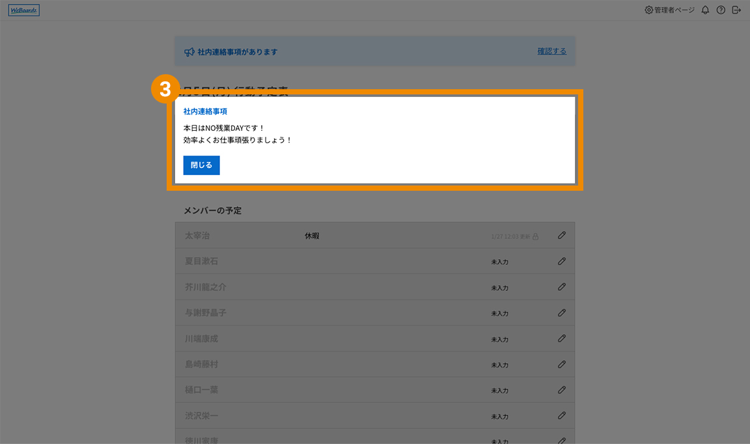Click the megaphone announcement icon
Image resolution: width=750 pixels, height=444 pixels.
[x=189, y=51]
